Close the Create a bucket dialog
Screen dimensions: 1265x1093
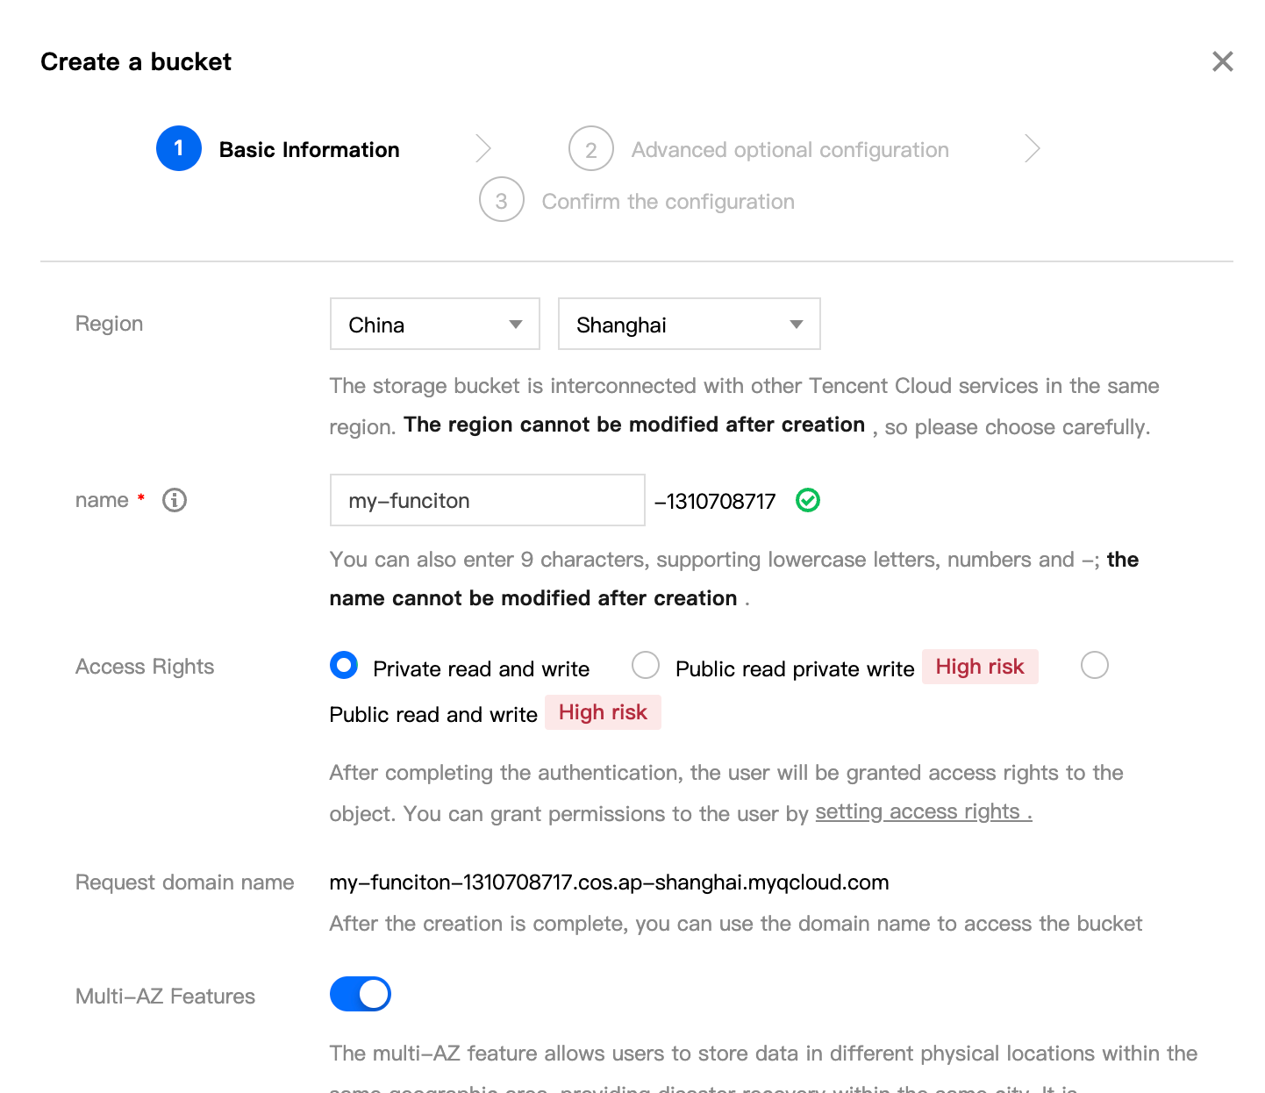point(1222,61)
